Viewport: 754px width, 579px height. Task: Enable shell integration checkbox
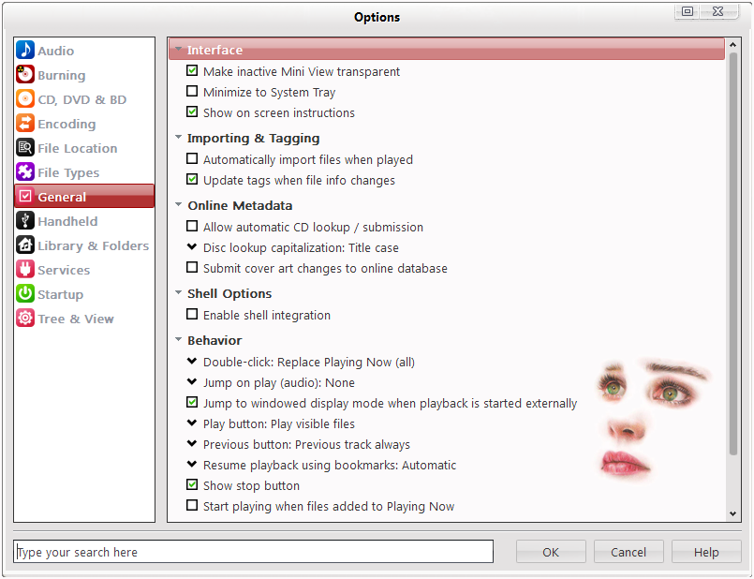coord(192,315)
